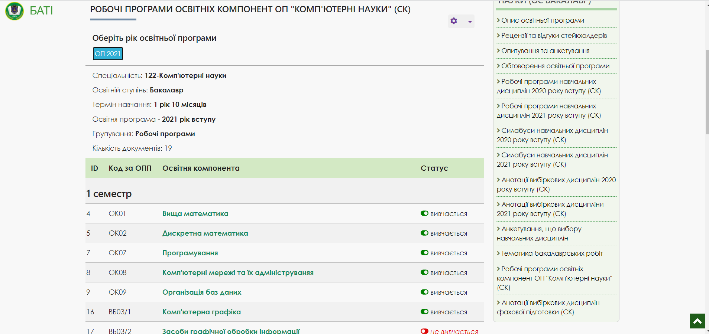Click the purple gear settings icon
Viewport: 709px width, 334px height.
pos(454,21)
